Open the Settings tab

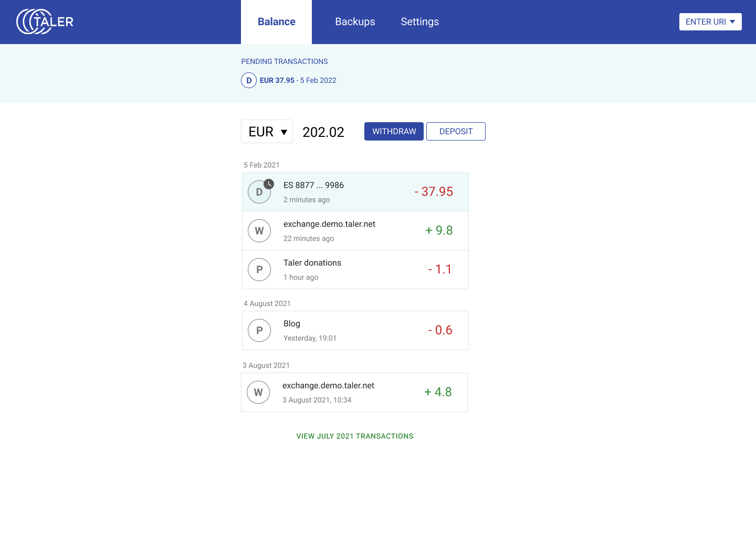tap(419, 22)
